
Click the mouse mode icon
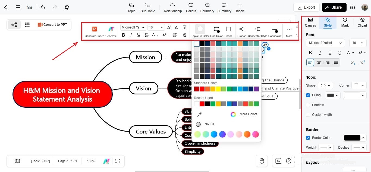262,161
